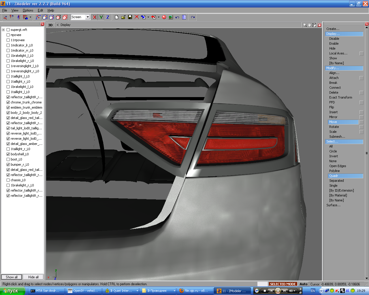Click the crossed red wireframe box icon
The height and width of the screenshot is (295, 369).
point(58,17)
